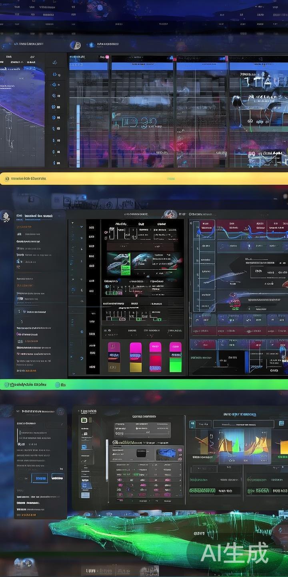The width and height of the screenshot is (288, 577).
Task: Click the globe icon in the top header bar
Action: pos(75,45)
